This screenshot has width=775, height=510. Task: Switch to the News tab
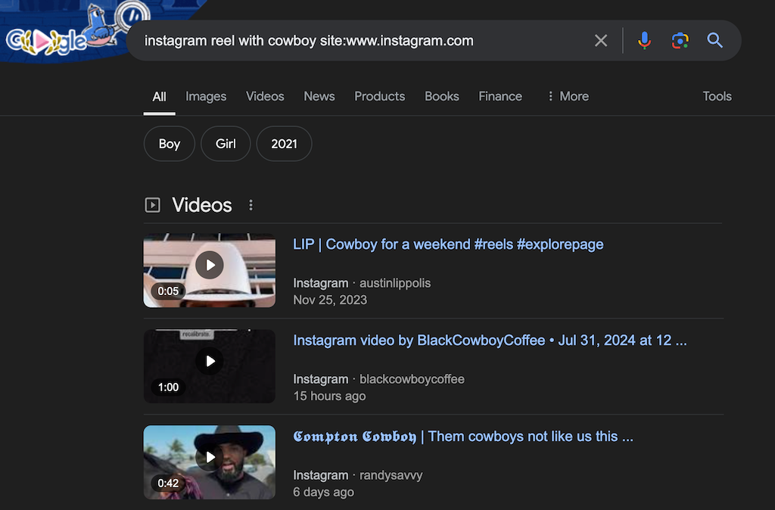pos(319,96)
